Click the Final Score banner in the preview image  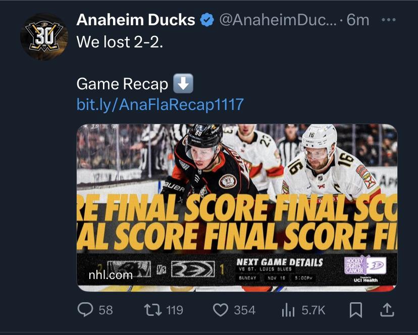click(x=237, y=221)
